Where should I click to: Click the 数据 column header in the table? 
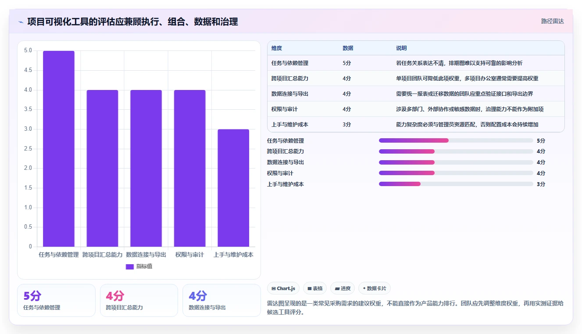point(348,48)
